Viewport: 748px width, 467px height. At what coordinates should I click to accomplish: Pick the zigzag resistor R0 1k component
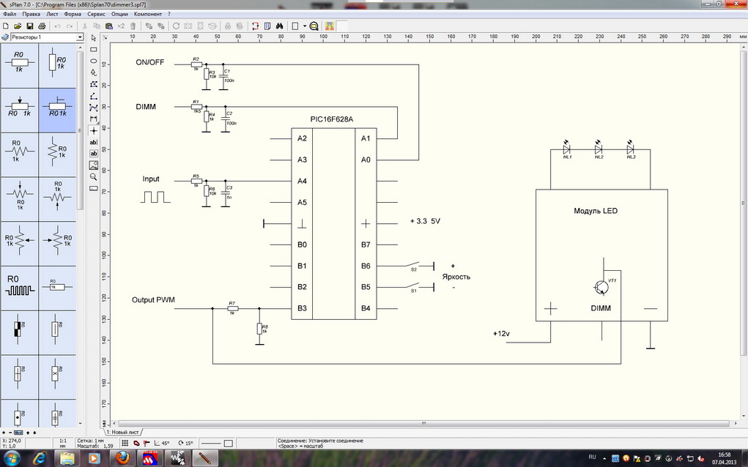click(x=20, y=152)
